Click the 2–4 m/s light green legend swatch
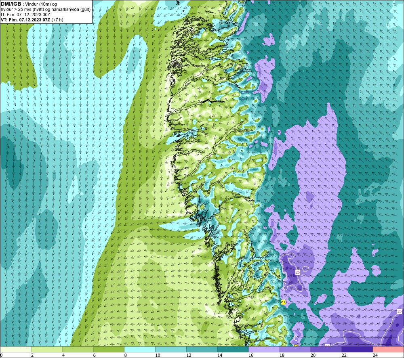The image size is (404, 358). click(46, 350)
